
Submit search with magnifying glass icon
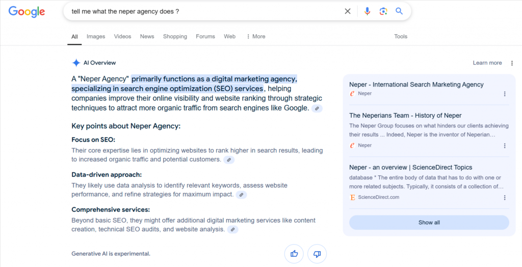(x=399, y=11)
